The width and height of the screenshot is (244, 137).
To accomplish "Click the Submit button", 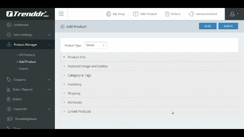I will click(x=228, y=26).
